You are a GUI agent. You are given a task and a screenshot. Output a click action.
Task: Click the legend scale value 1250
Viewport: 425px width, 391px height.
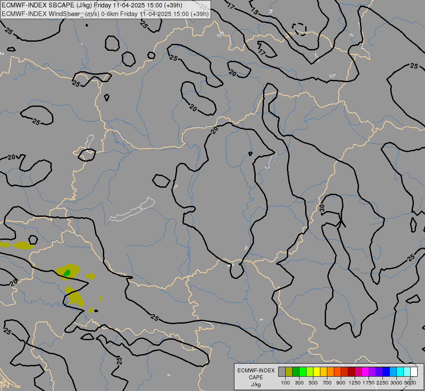355,383
